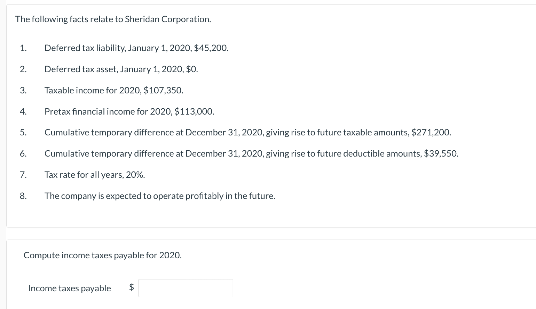
Task: Click the $113,000 amount
Action: [x=194, y=111]
